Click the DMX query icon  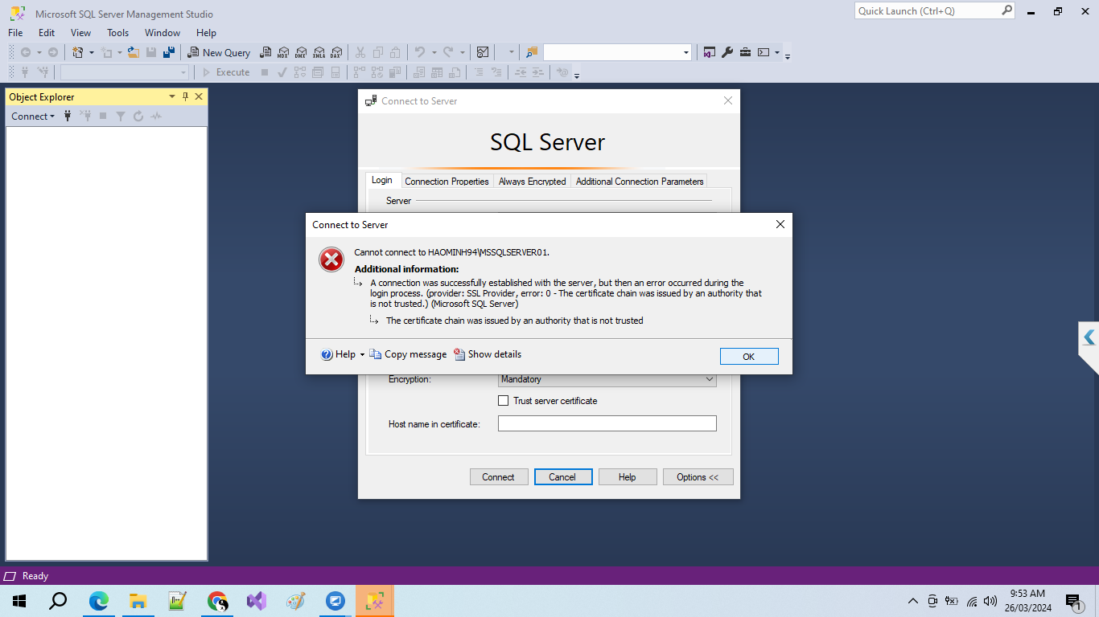(301, 52)
